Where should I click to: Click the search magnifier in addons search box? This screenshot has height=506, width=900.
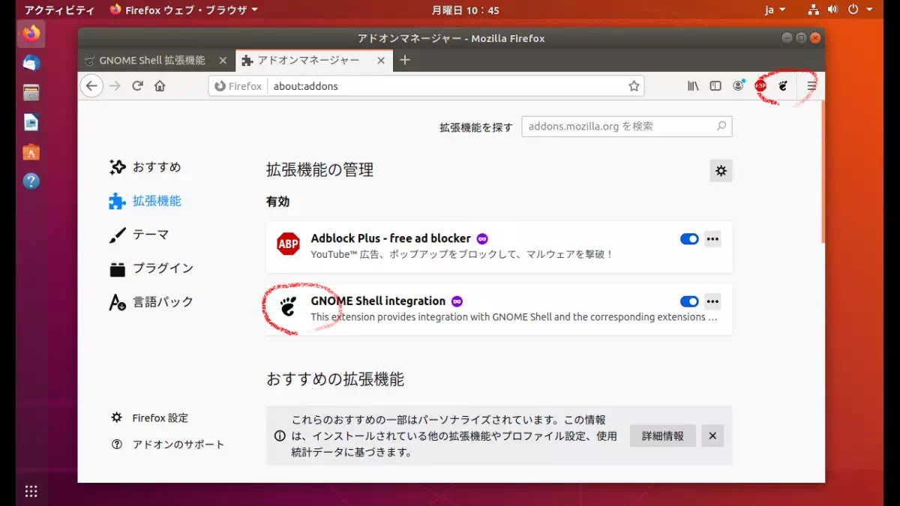(x=721, y=127)
